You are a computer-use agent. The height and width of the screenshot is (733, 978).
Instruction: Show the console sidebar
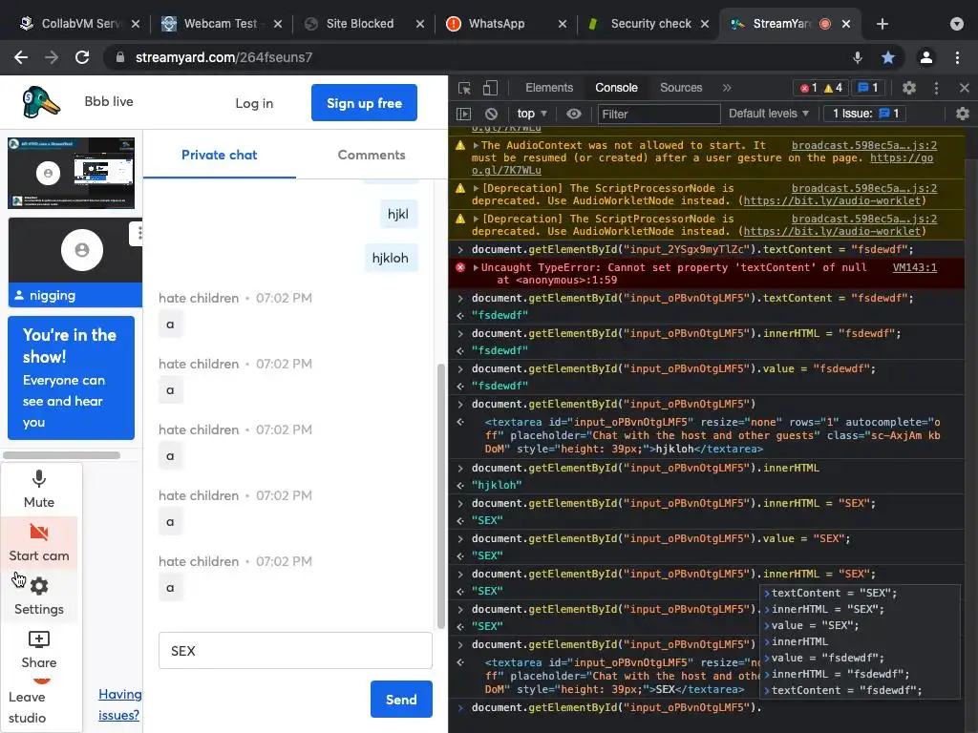point(464,115)
